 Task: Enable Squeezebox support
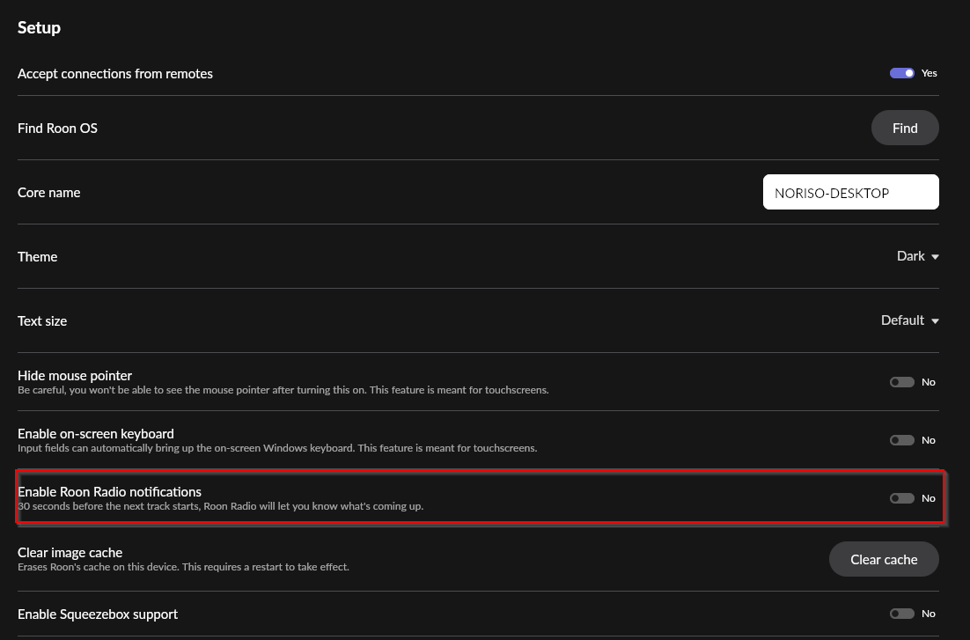(x=901, y=613)
